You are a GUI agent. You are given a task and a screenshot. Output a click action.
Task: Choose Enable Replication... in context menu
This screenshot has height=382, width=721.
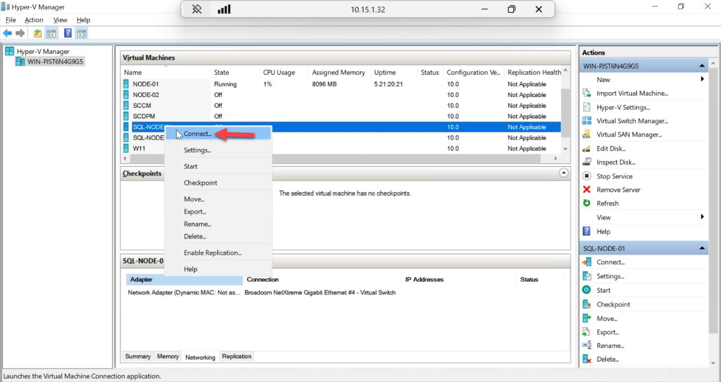click(218, 253)
